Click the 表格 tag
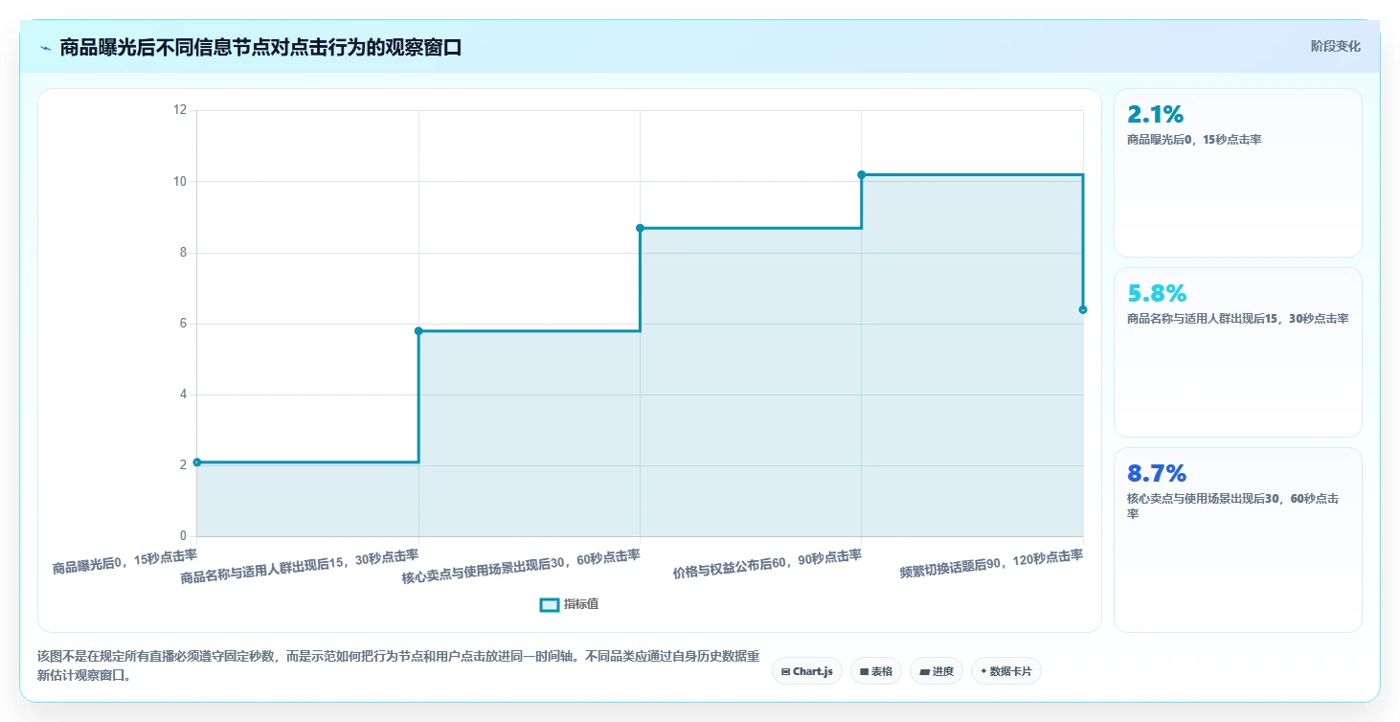Viewport: 1400px width, 722px height. tap(875, 671)
